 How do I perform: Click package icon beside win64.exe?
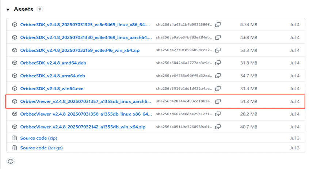(x=15, y=88)
